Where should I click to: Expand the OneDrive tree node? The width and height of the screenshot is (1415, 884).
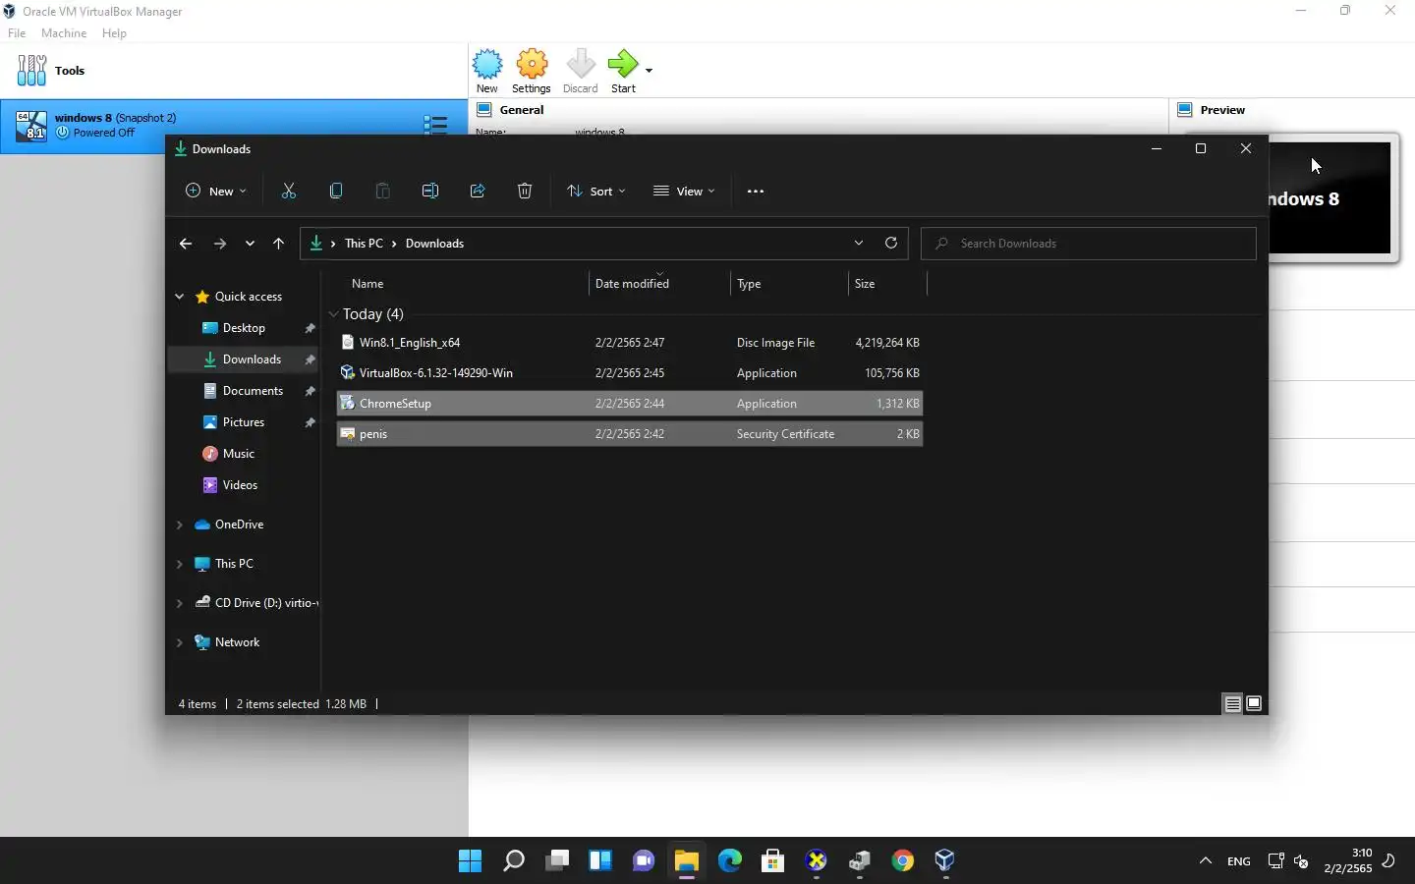tap(179, 525)
